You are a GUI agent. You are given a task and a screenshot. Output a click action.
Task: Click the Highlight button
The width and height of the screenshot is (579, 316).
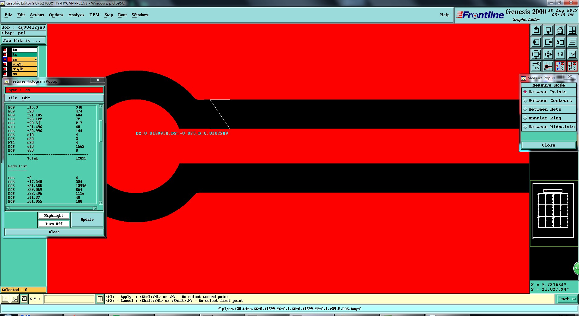point(54,216)
